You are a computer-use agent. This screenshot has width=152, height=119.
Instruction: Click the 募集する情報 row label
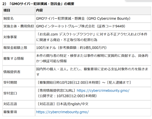14,58
